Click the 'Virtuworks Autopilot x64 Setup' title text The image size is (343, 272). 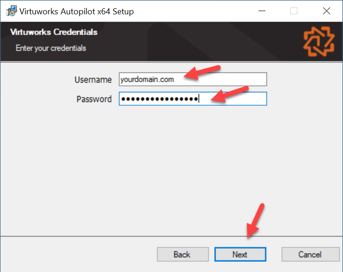(77, 12)
